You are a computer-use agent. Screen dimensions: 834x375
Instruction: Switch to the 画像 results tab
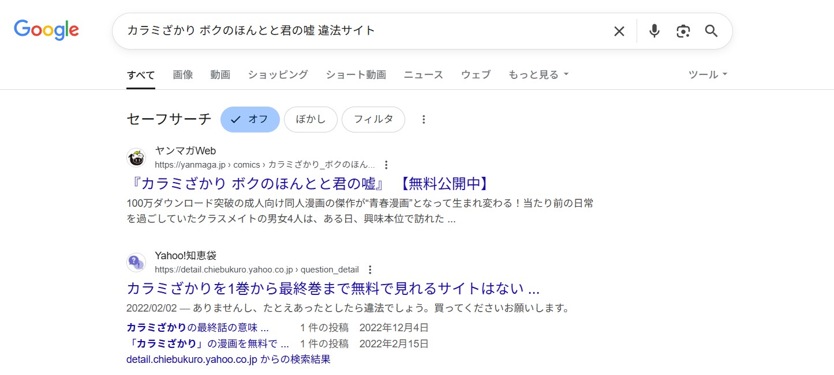(182, 74)
